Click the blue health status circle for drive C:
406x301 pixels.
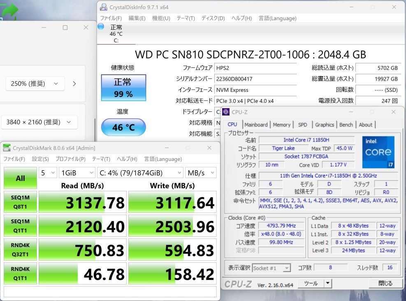[x=101, y=26]
